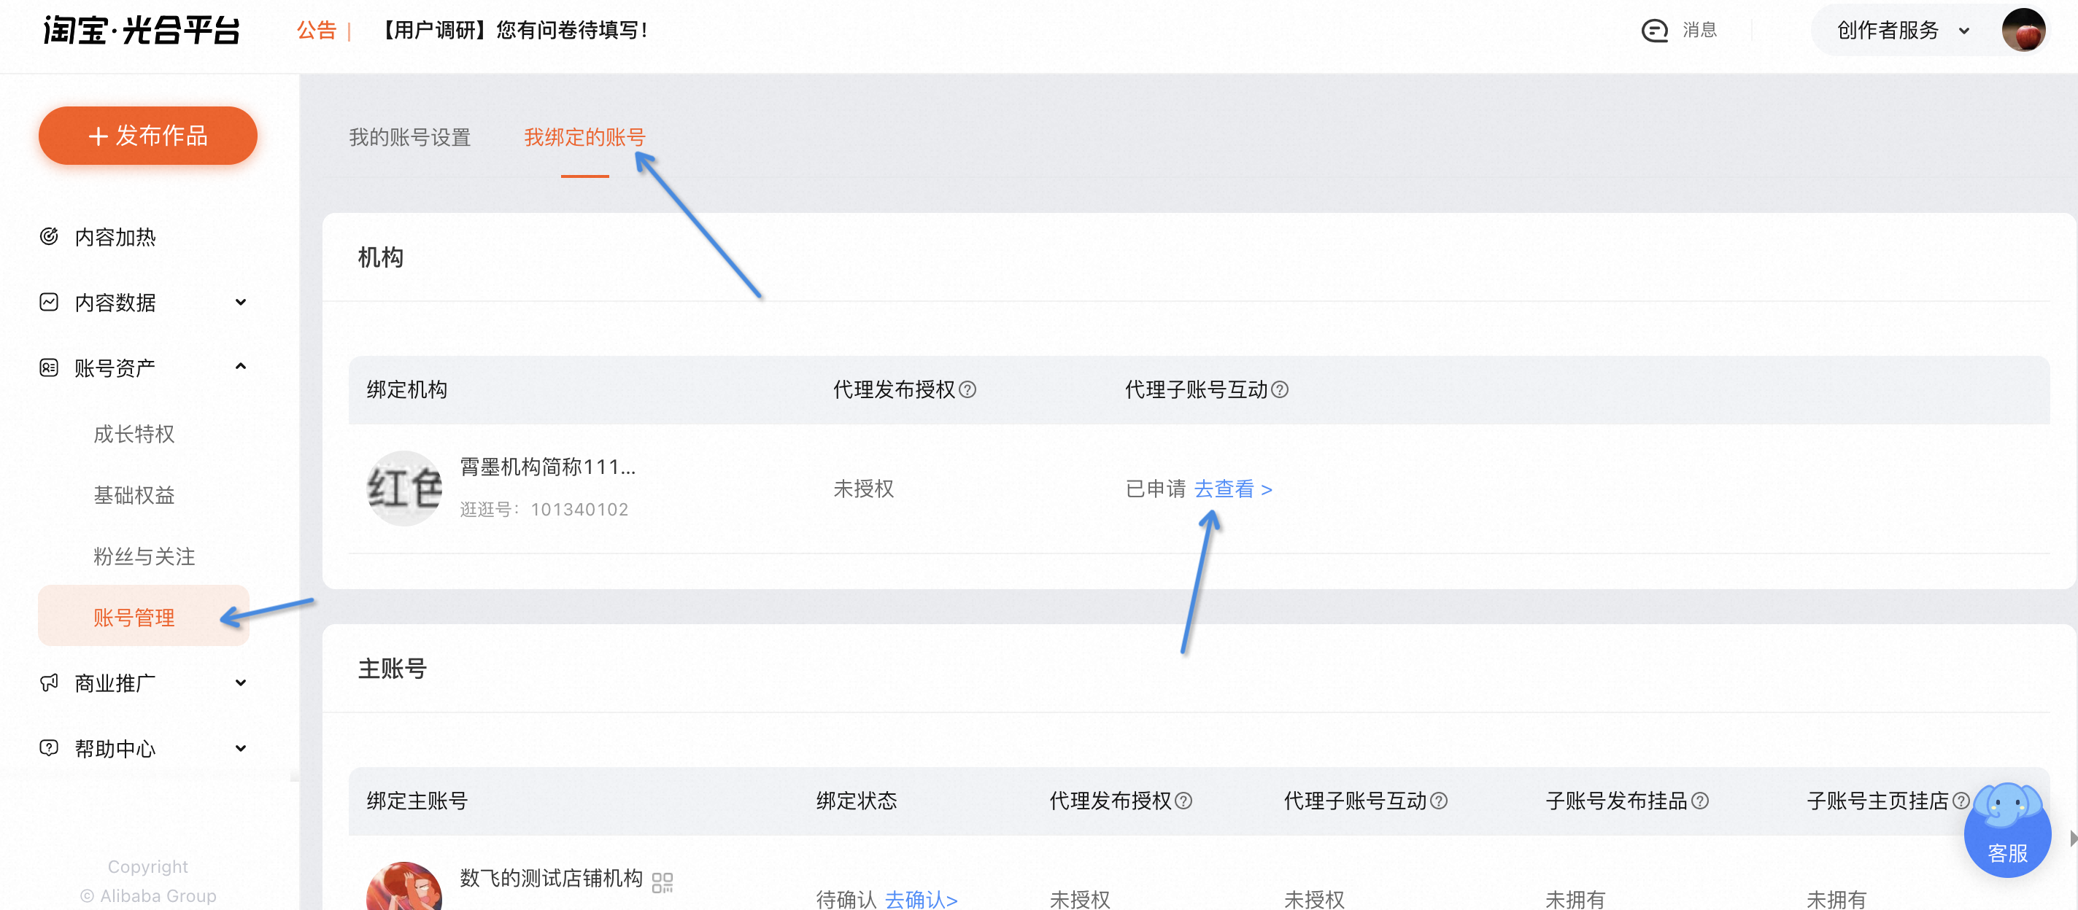Click the 霄墨机构简称111... name
2078x910 pixels.
(548, 467)
